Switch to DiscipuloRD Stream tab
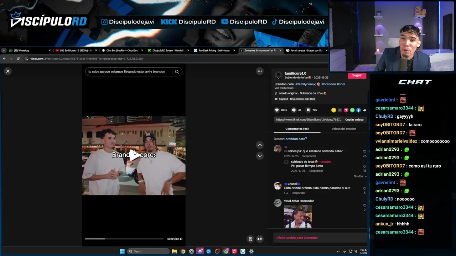This screenshot has height=256, width=456. (x=169, y=50)
